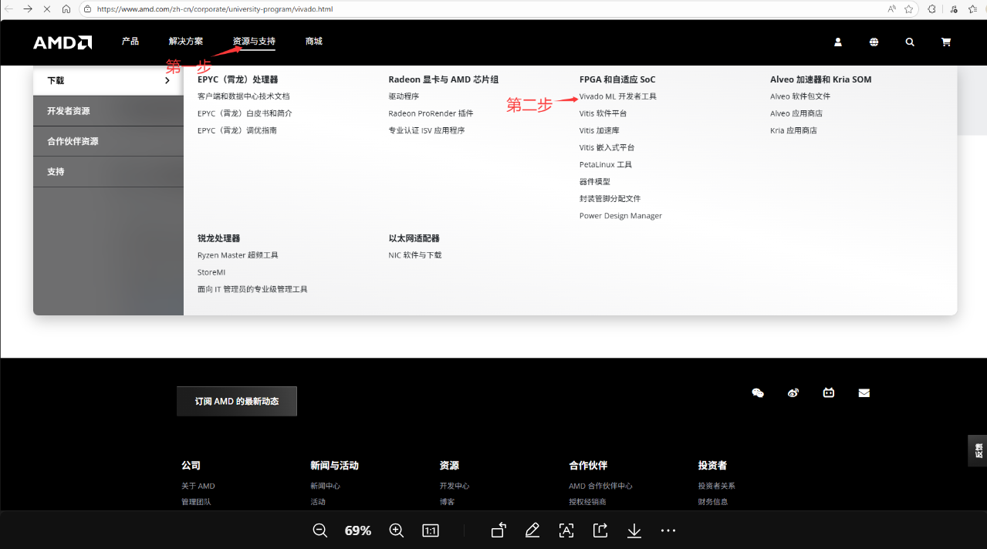This screenshot has width=987, height=549.
Task: Open the Bilibili social icon
Action: coord(829,392)
